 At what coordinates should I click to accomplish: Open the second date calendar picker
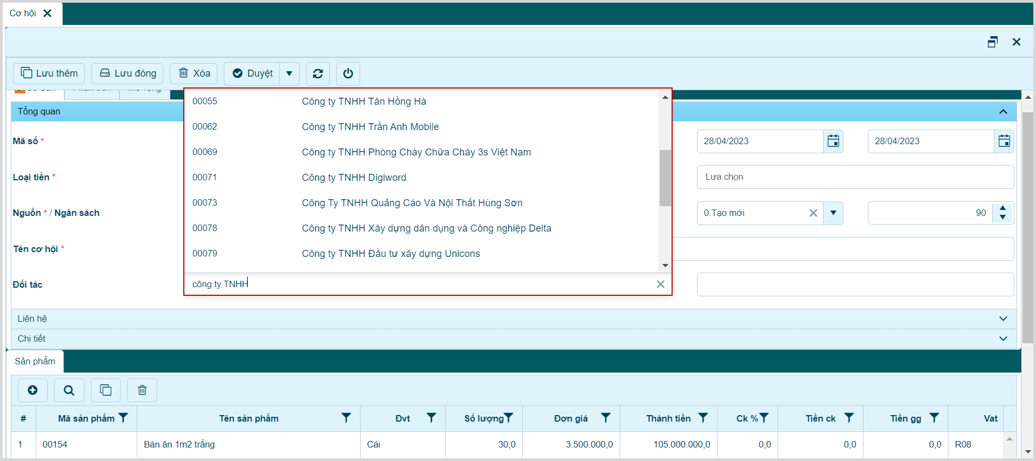click(x=1004, y=141)
